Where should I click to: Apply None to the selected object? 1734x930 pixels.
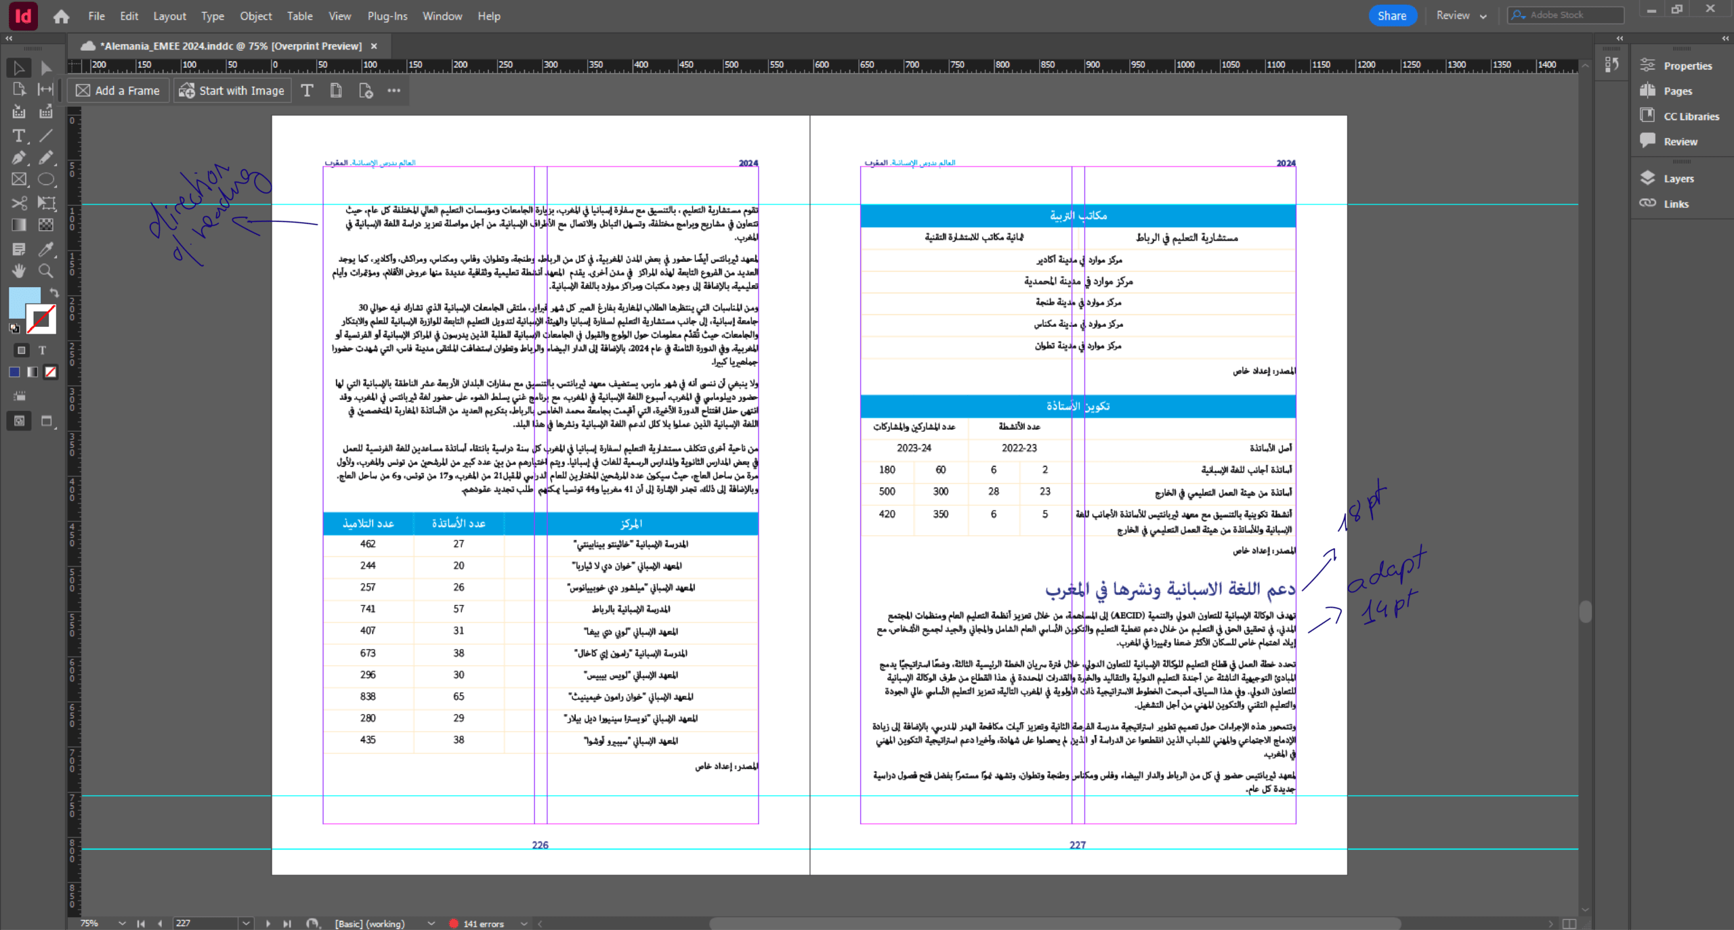pos(51,372)
